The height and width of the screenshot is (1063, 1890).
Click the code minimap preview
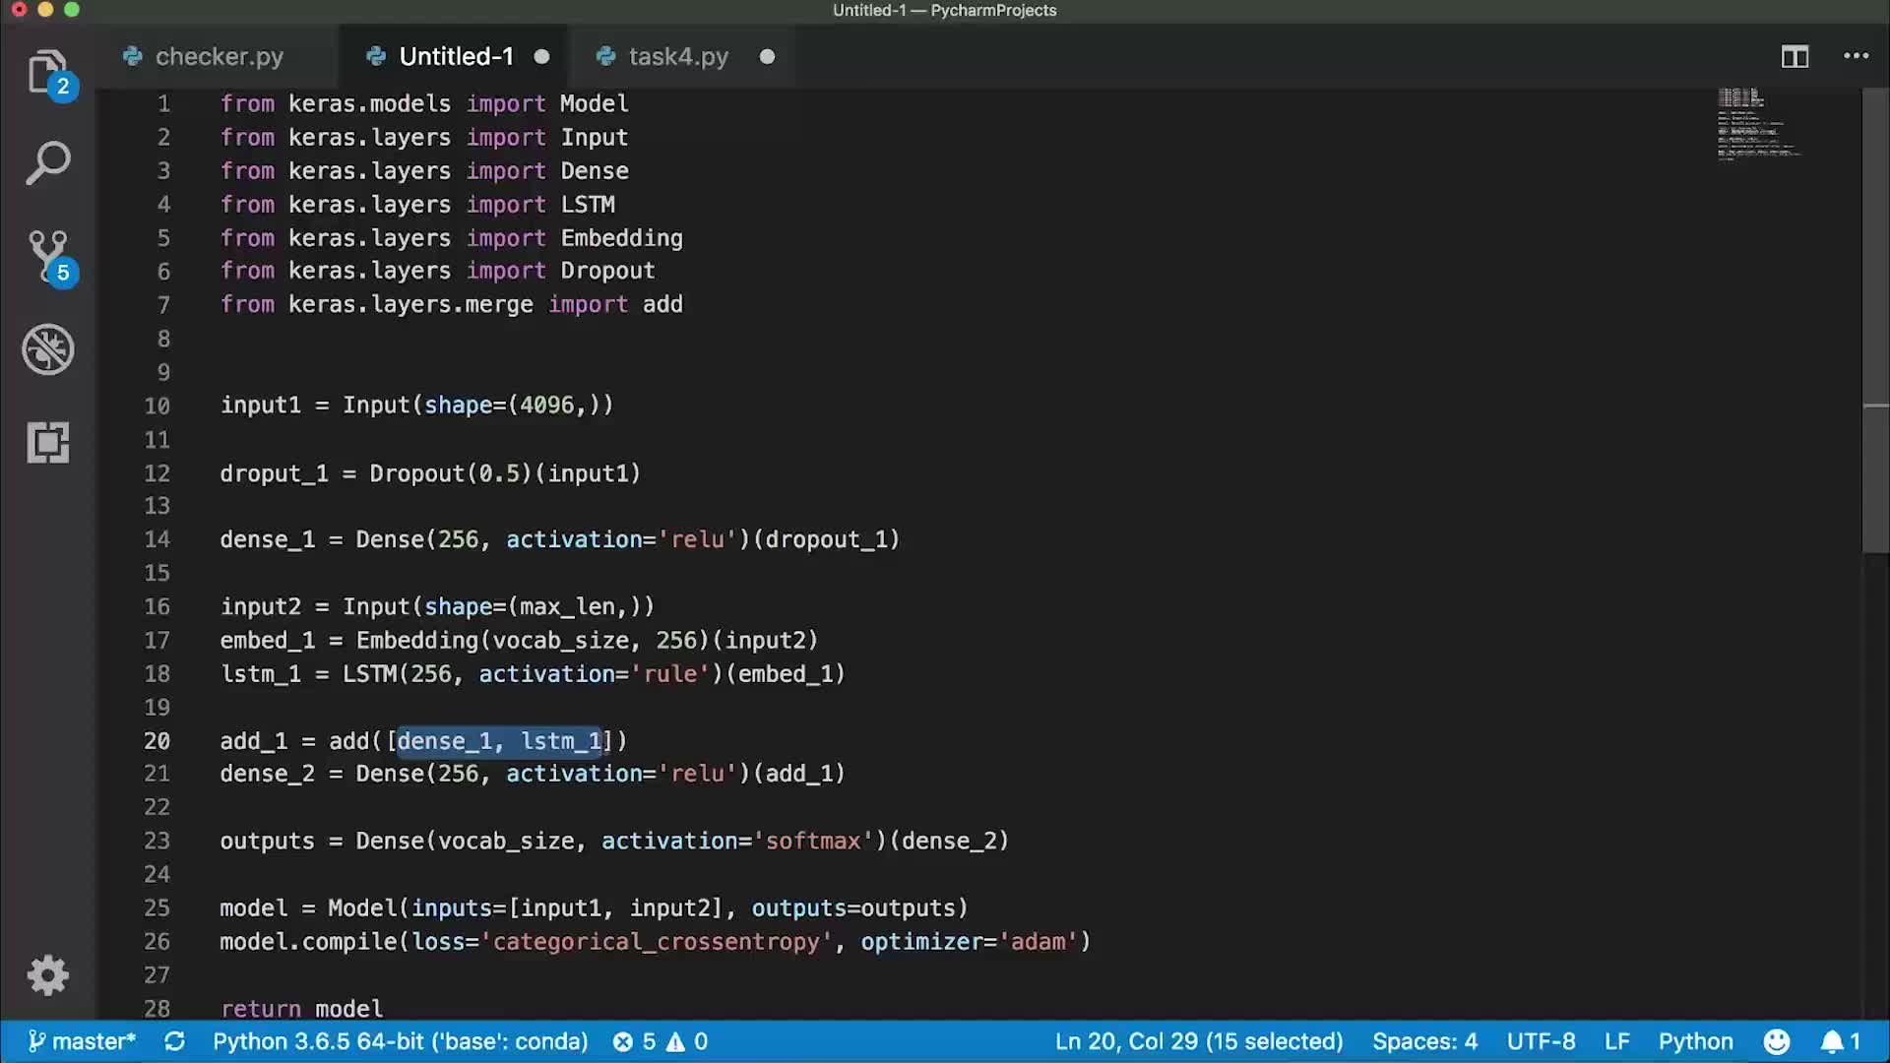1758,124
